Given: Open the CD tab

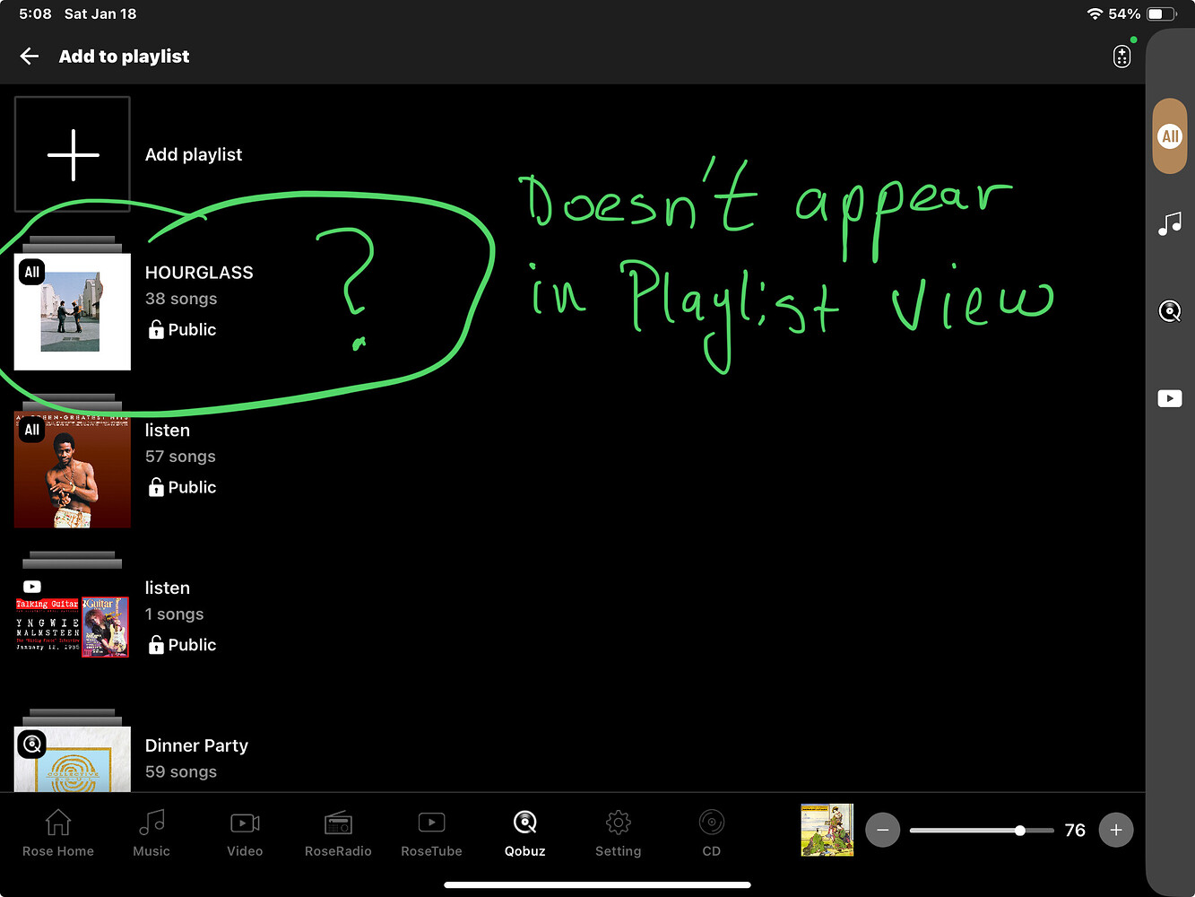Looking at the screenshot, I should 712,832.
